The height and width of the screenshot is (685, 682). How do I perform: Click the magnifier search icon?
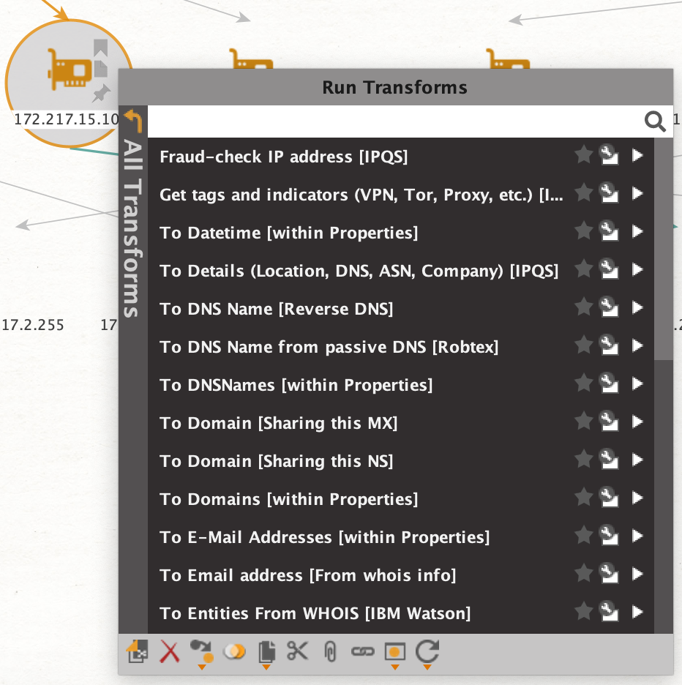[x=655, y=121]
